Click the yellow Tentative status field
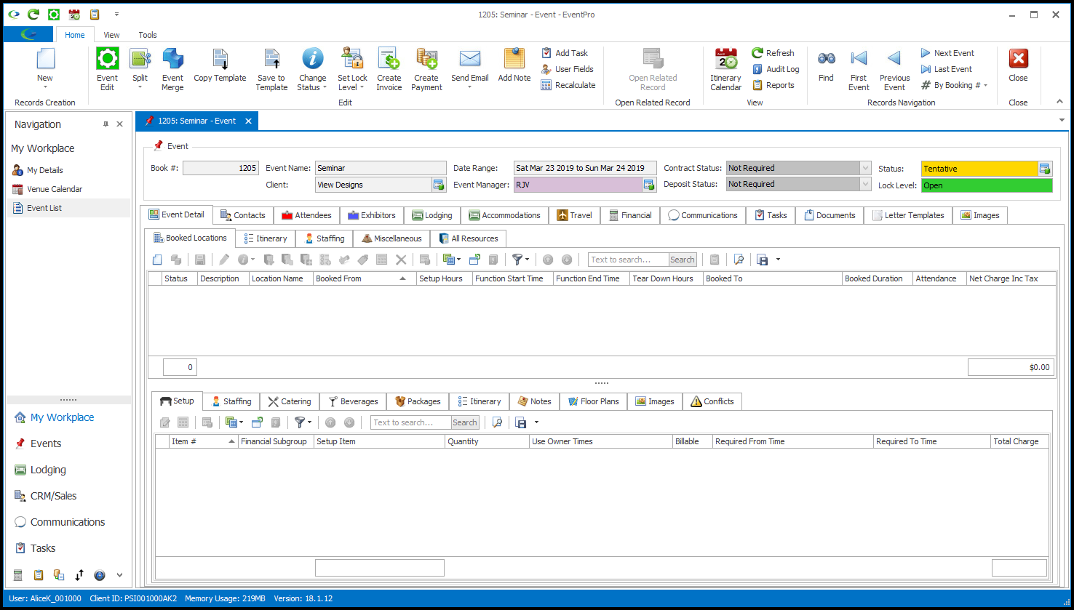Screen dimensions: 1074x610 (x=979, y=169)
